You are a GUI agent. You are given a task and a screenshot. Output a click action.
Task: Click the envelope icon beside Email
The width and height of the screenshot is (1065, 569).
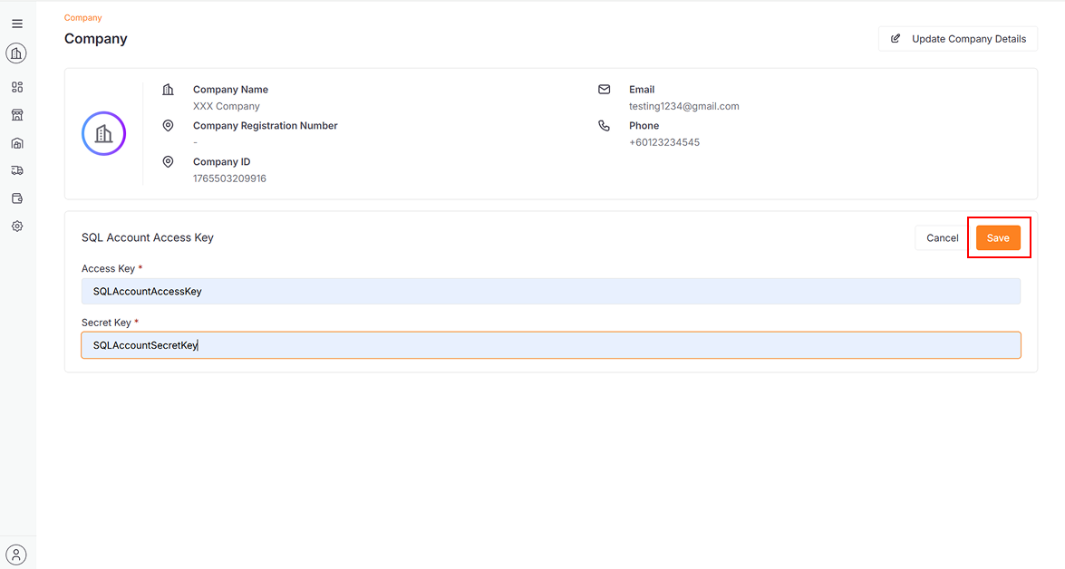[605, 90]
